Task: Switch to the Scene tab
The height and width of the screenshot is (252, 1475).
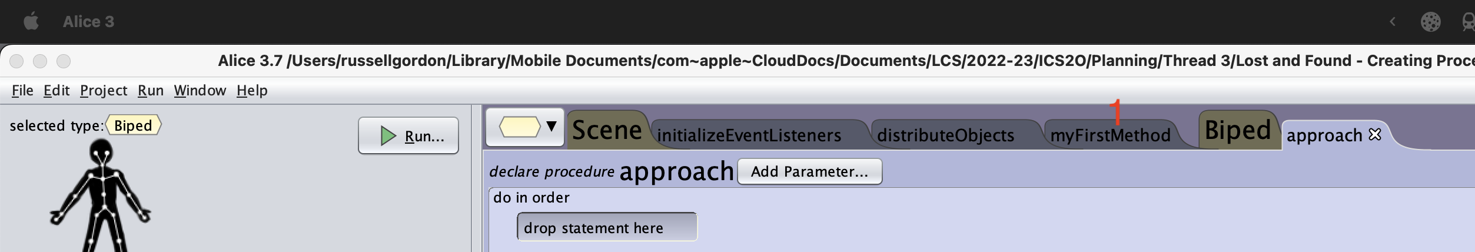Action: coord(607,130)
